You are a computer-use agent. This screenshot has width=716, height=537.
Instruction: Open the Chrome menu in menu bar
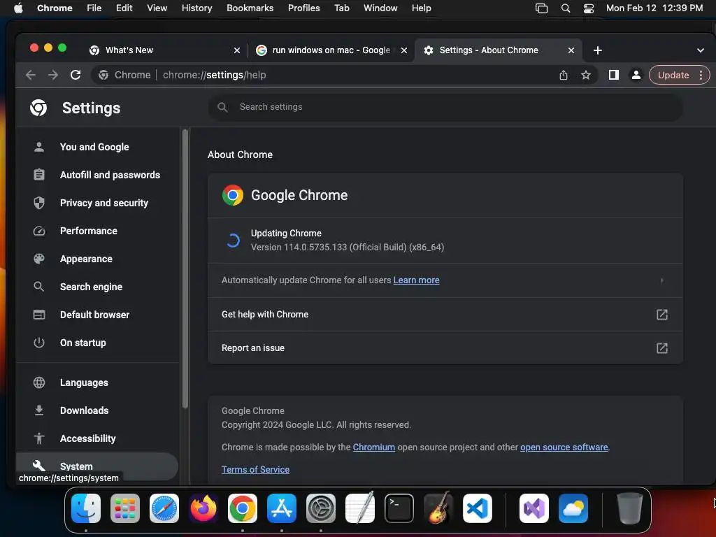(x=55, y=8)
